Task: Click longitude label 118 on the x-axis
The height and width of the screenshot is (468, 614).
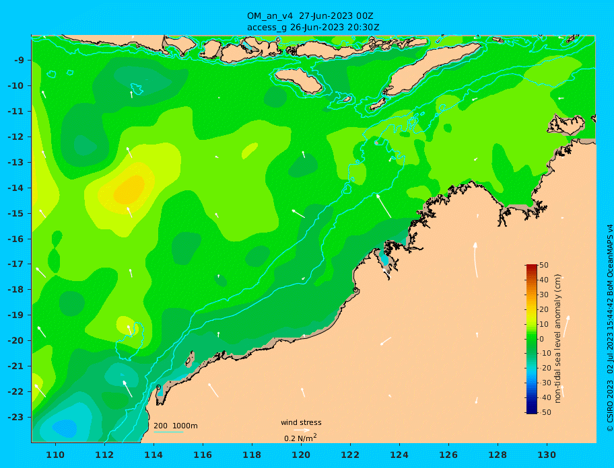Action: (252, 455)
